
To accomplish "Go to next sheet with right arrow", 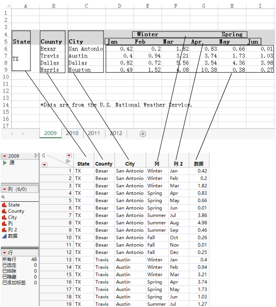I will coord(23,134).
